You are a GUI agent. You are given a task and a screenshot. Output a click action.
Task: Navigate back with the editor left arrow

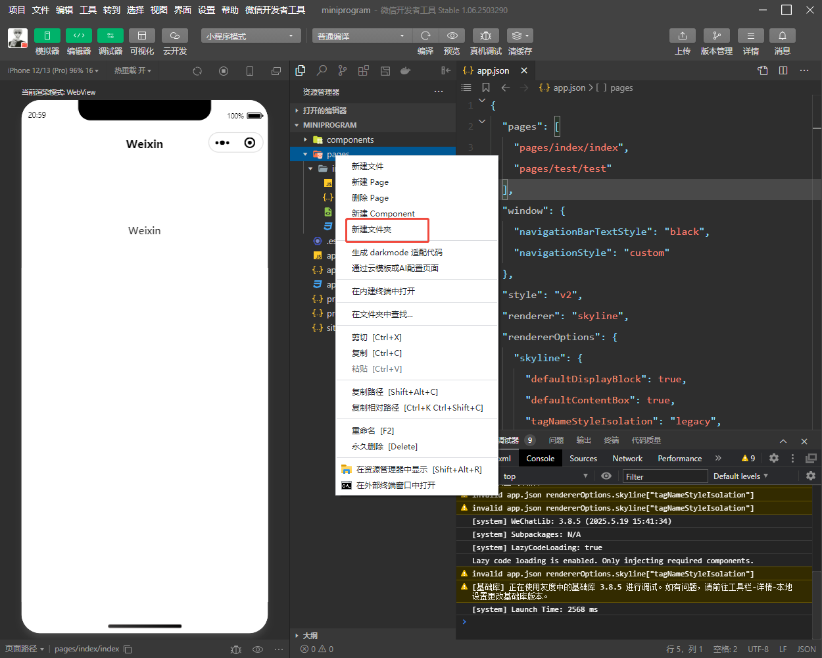click(x=506, y=88)
